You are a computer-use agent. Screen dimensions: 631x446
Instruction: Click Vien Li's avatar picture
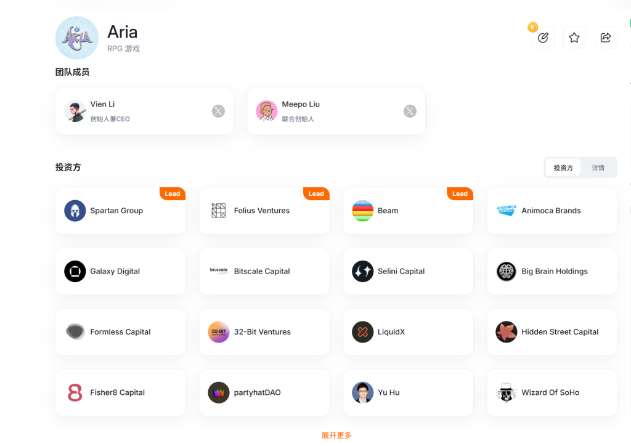tap(75, 111)
